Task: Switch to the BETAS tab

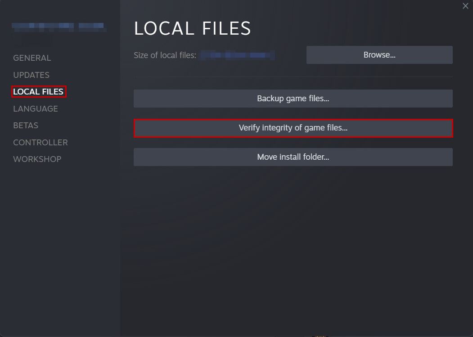Action: (25, 125)
